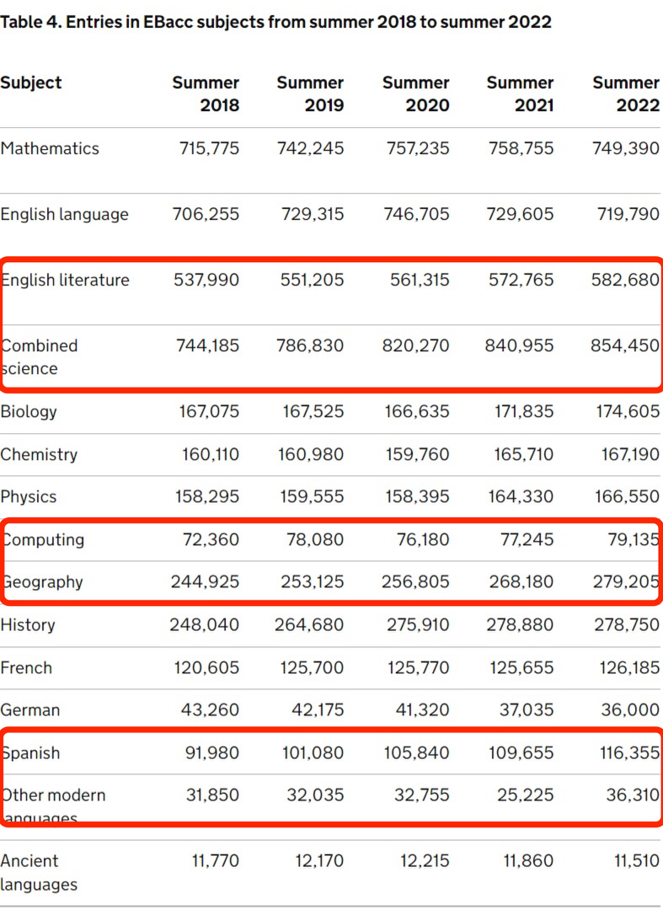This screenshot has height=910, width=663.
Task: Click Other modern languages 2021 value 25,225
Action: pos(525,795)
